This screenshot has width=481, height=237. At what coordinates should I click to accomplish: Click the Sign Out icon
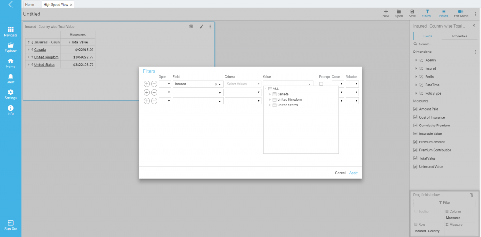(x=10, y=223)
